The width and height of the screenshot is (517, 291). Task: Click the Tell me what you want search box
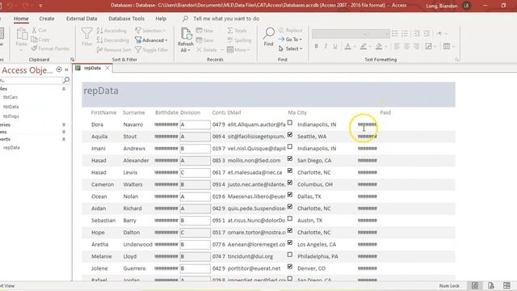[226, 19]
